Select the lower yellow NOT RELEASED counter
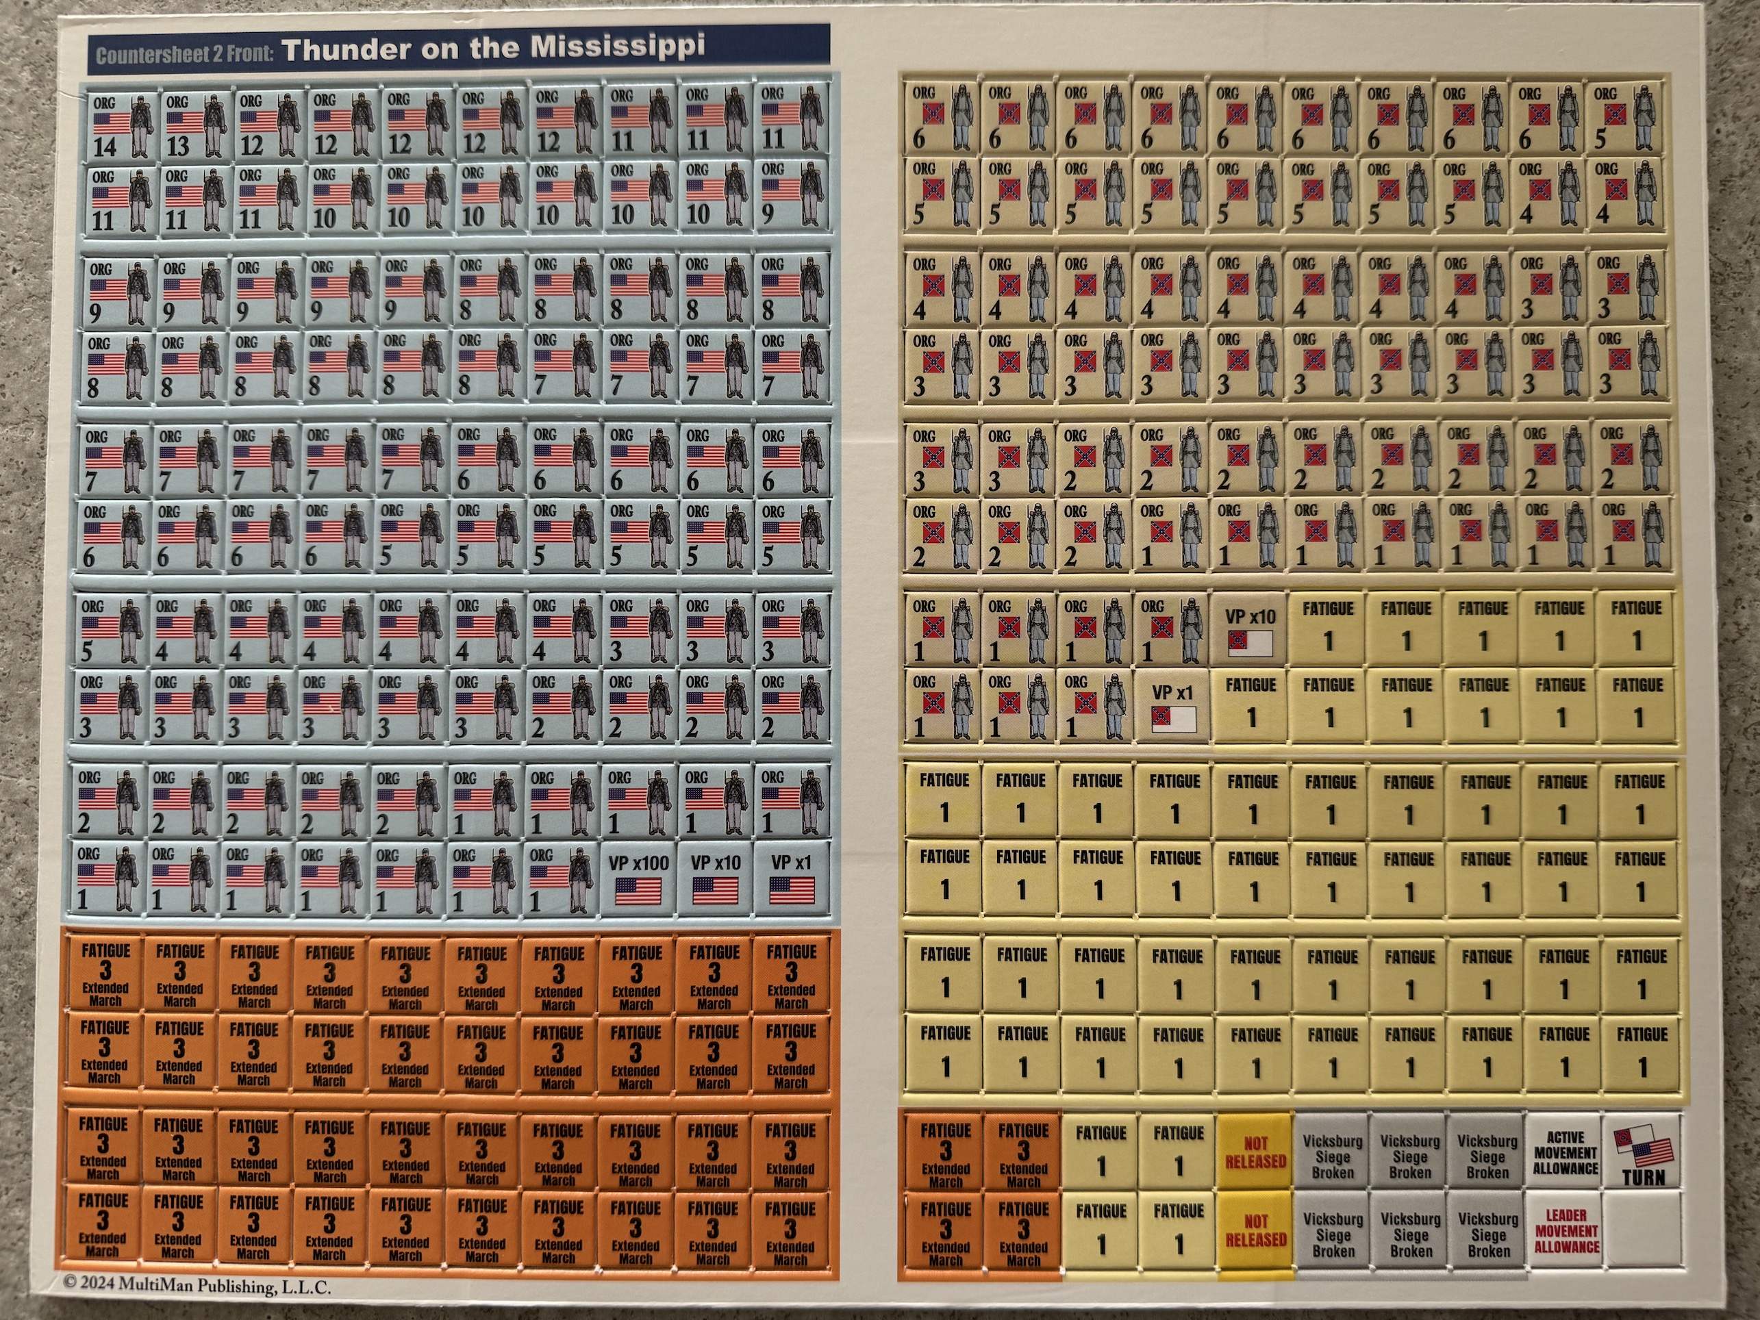The image size is (1760, 1320). pos(1255,1230)
